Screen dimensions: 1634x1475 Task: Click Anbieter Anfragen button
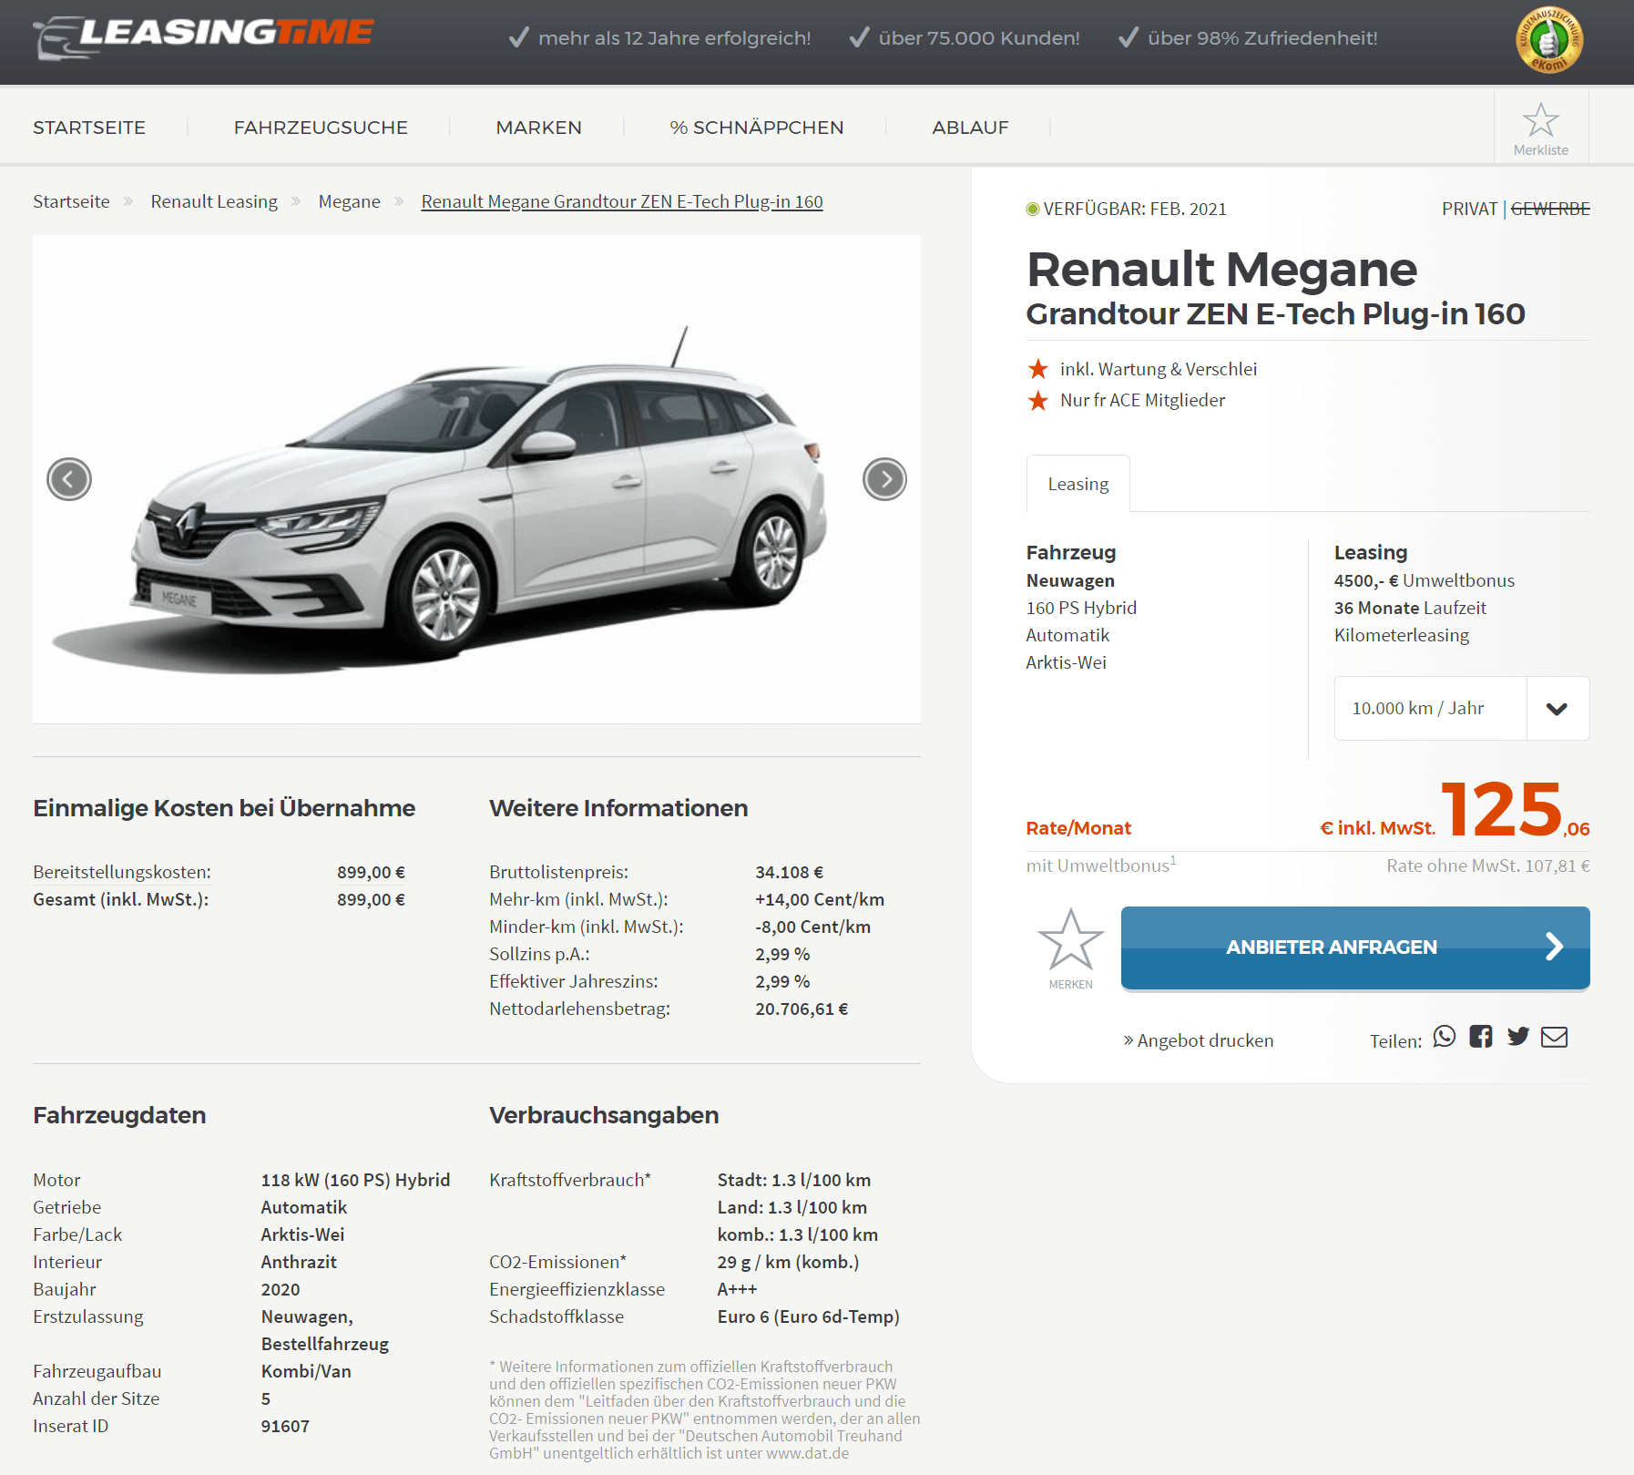1355,947
